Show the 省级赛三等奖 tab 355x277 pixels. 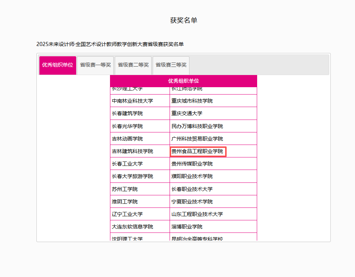pyautogui.click(x=171, y=65)
